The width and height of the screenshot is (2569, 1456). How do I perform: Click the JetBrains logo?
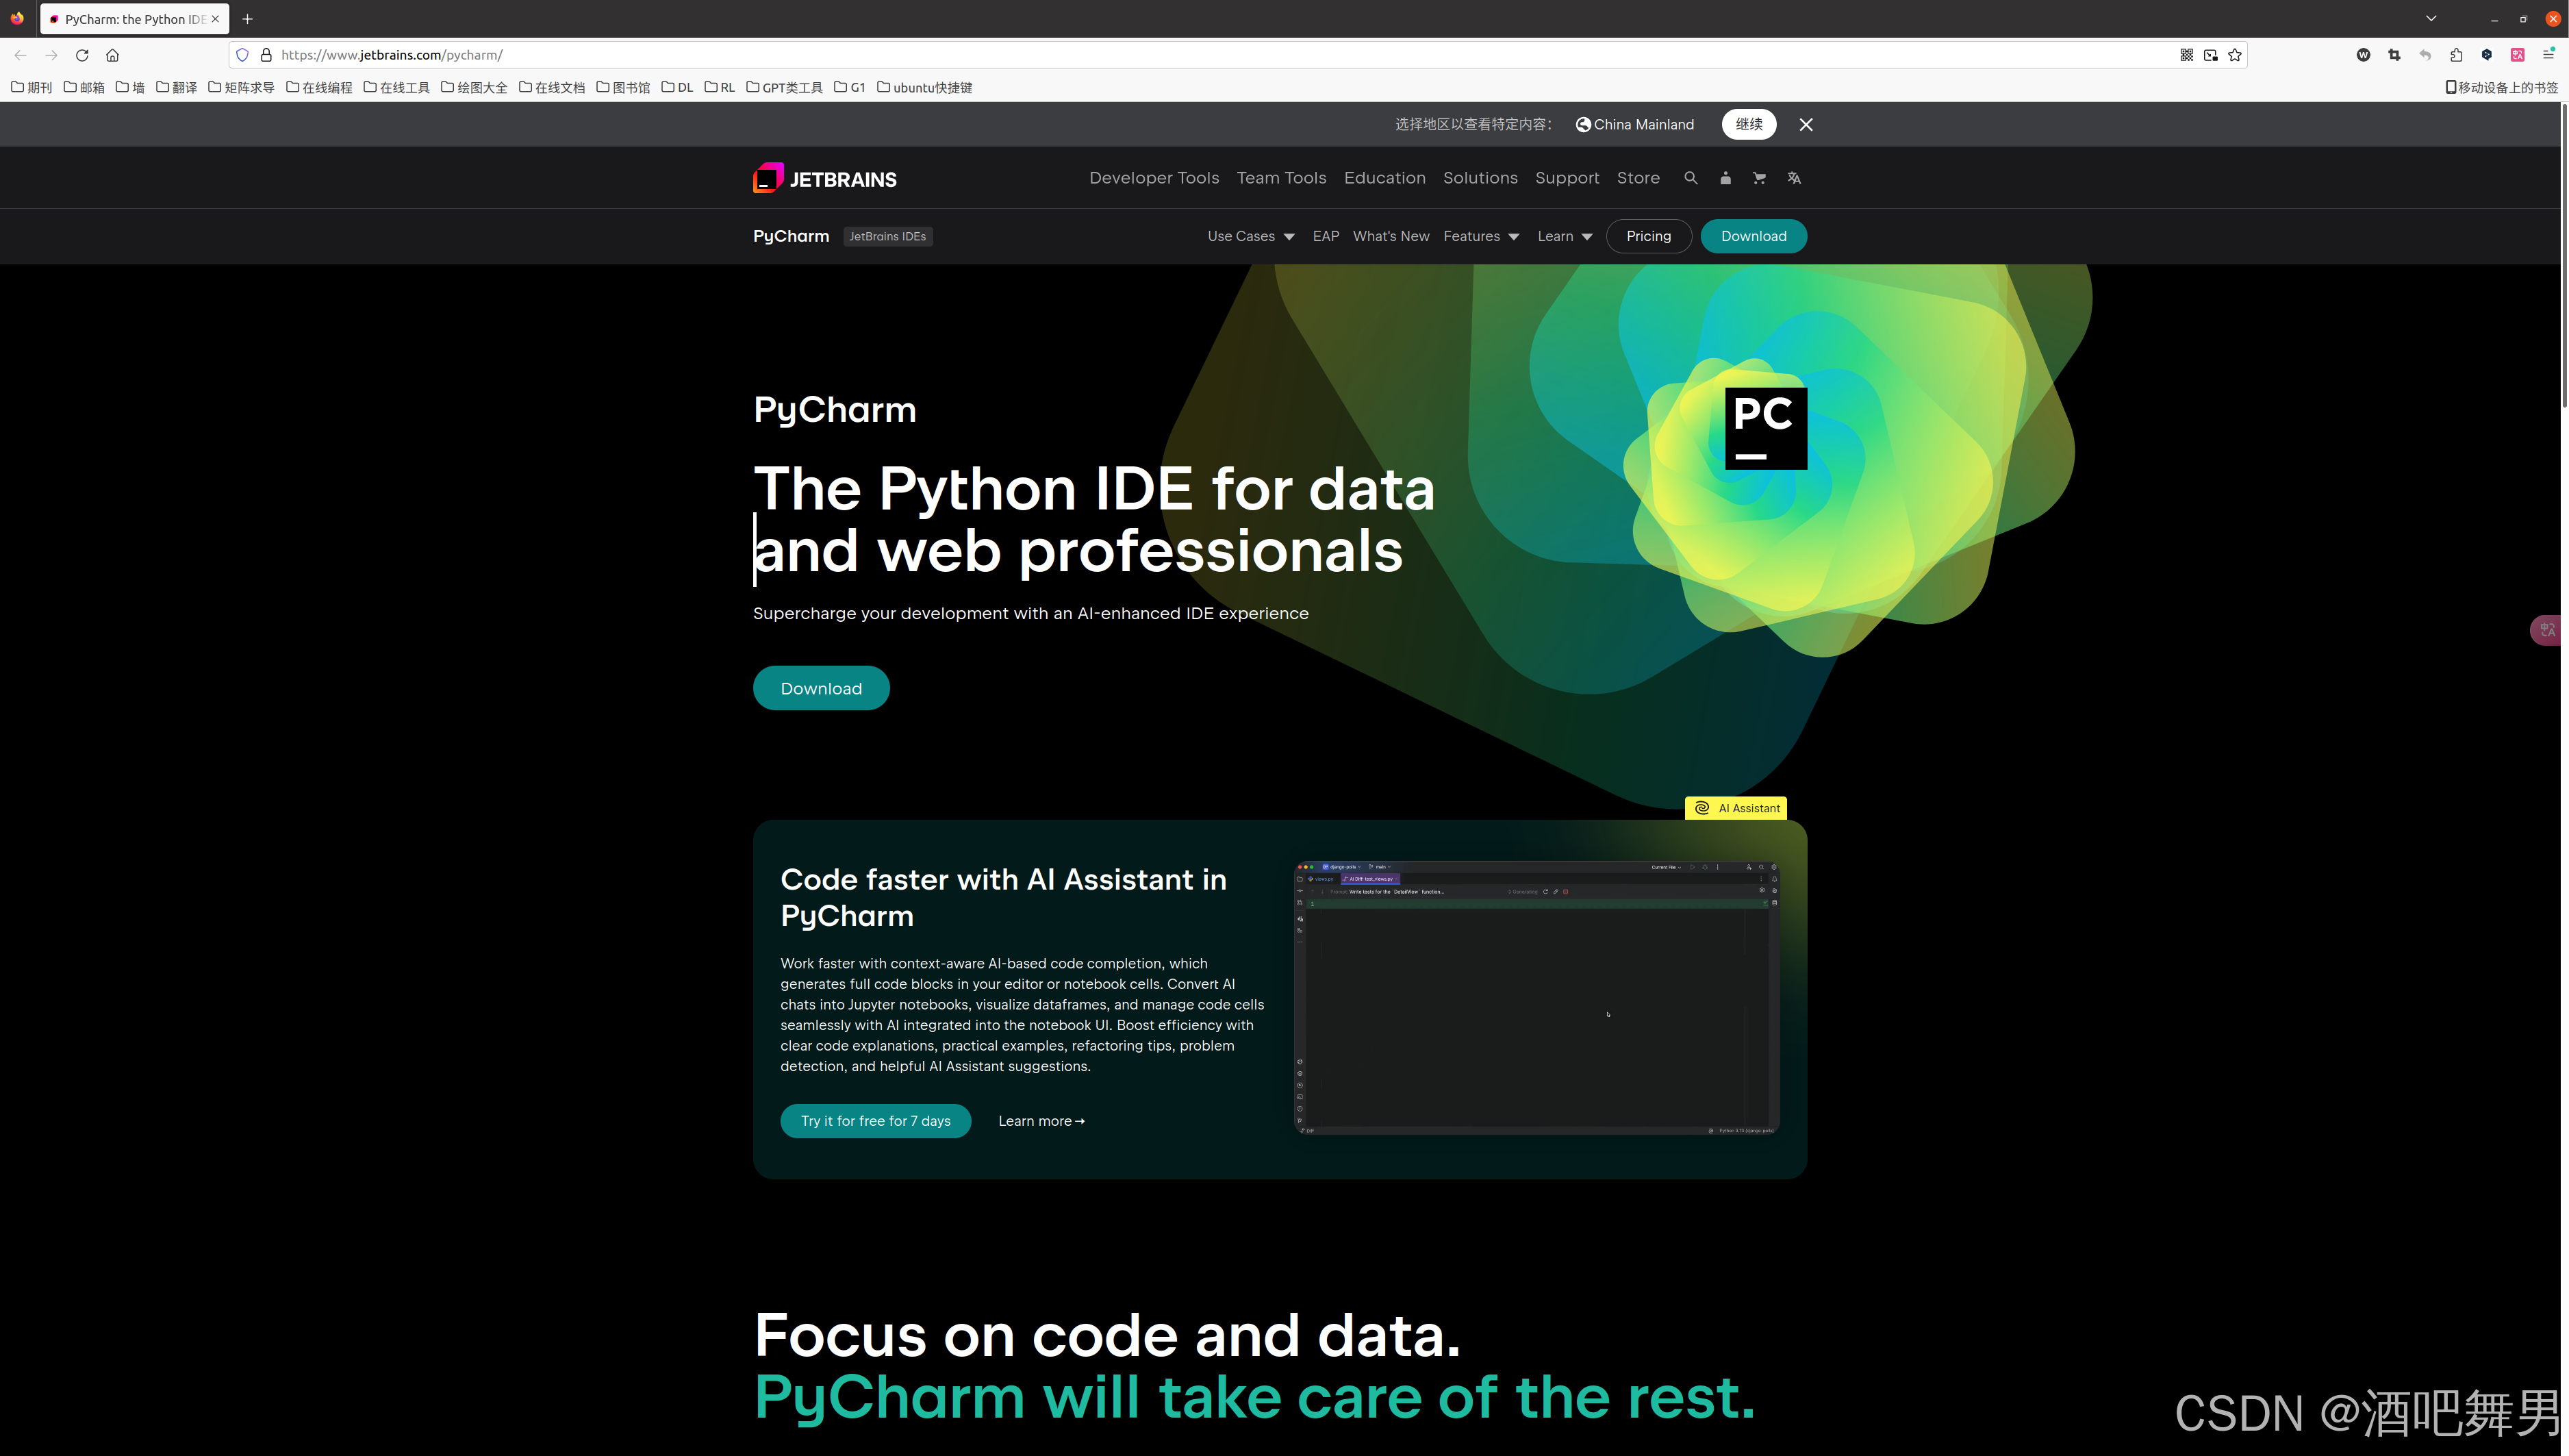824,179
